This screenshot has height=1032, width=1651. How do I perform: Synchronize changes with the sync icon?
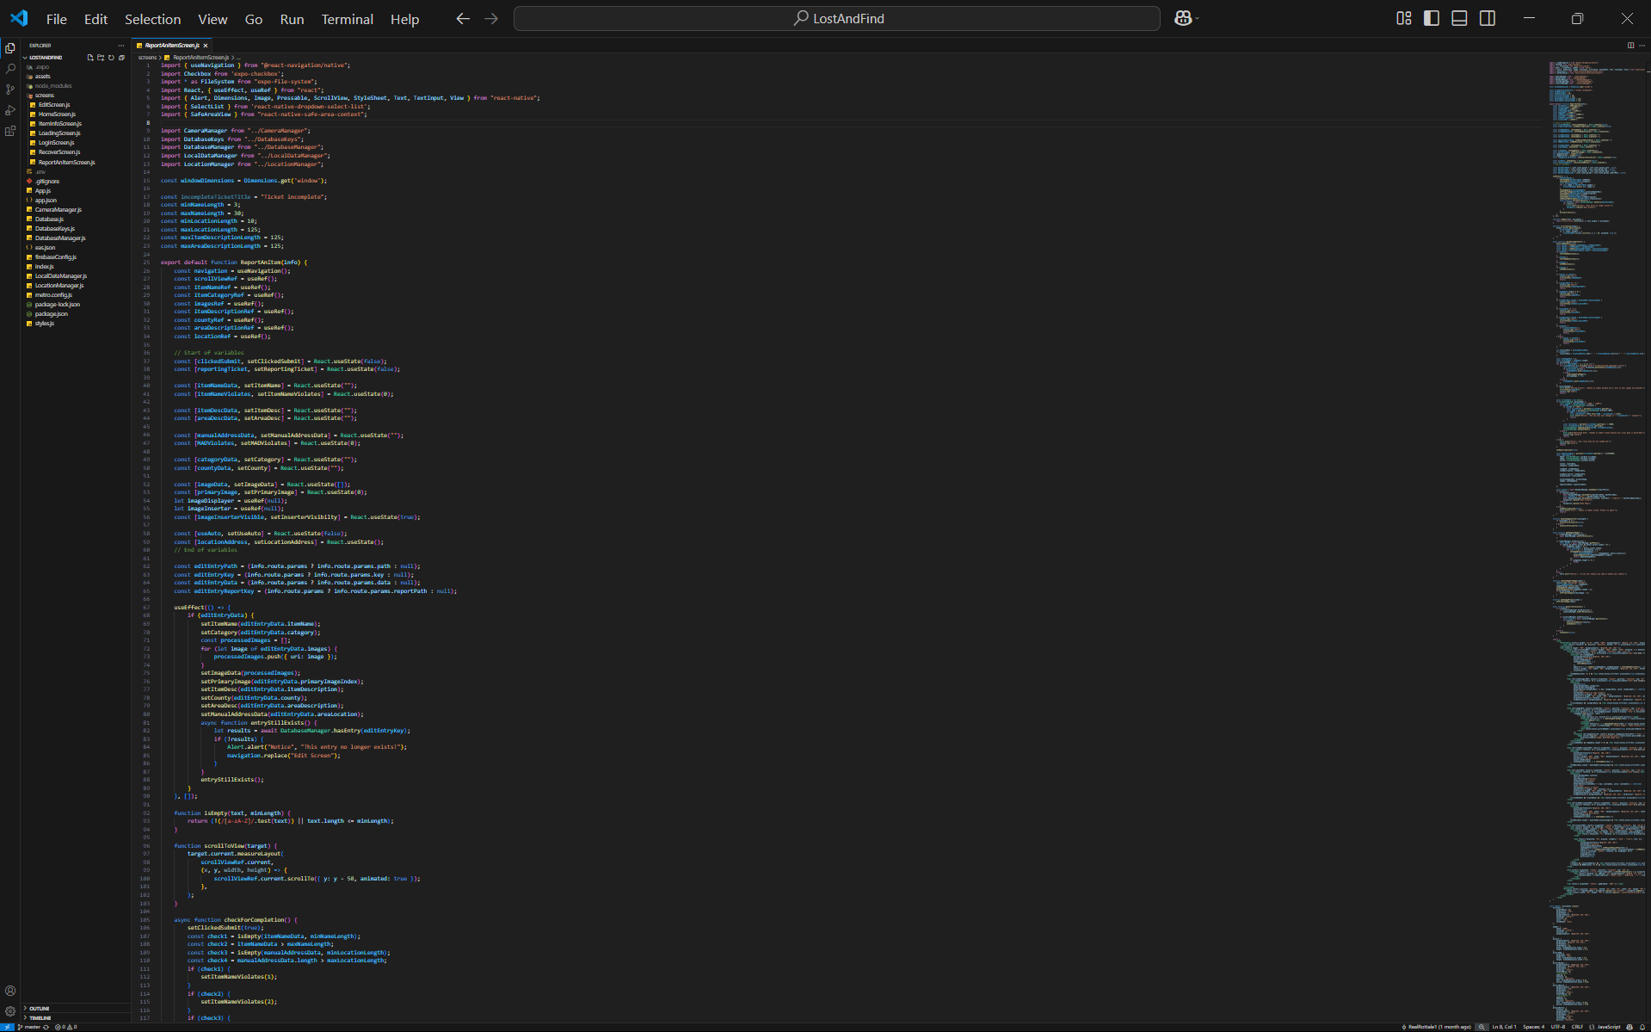[47, 1027]
